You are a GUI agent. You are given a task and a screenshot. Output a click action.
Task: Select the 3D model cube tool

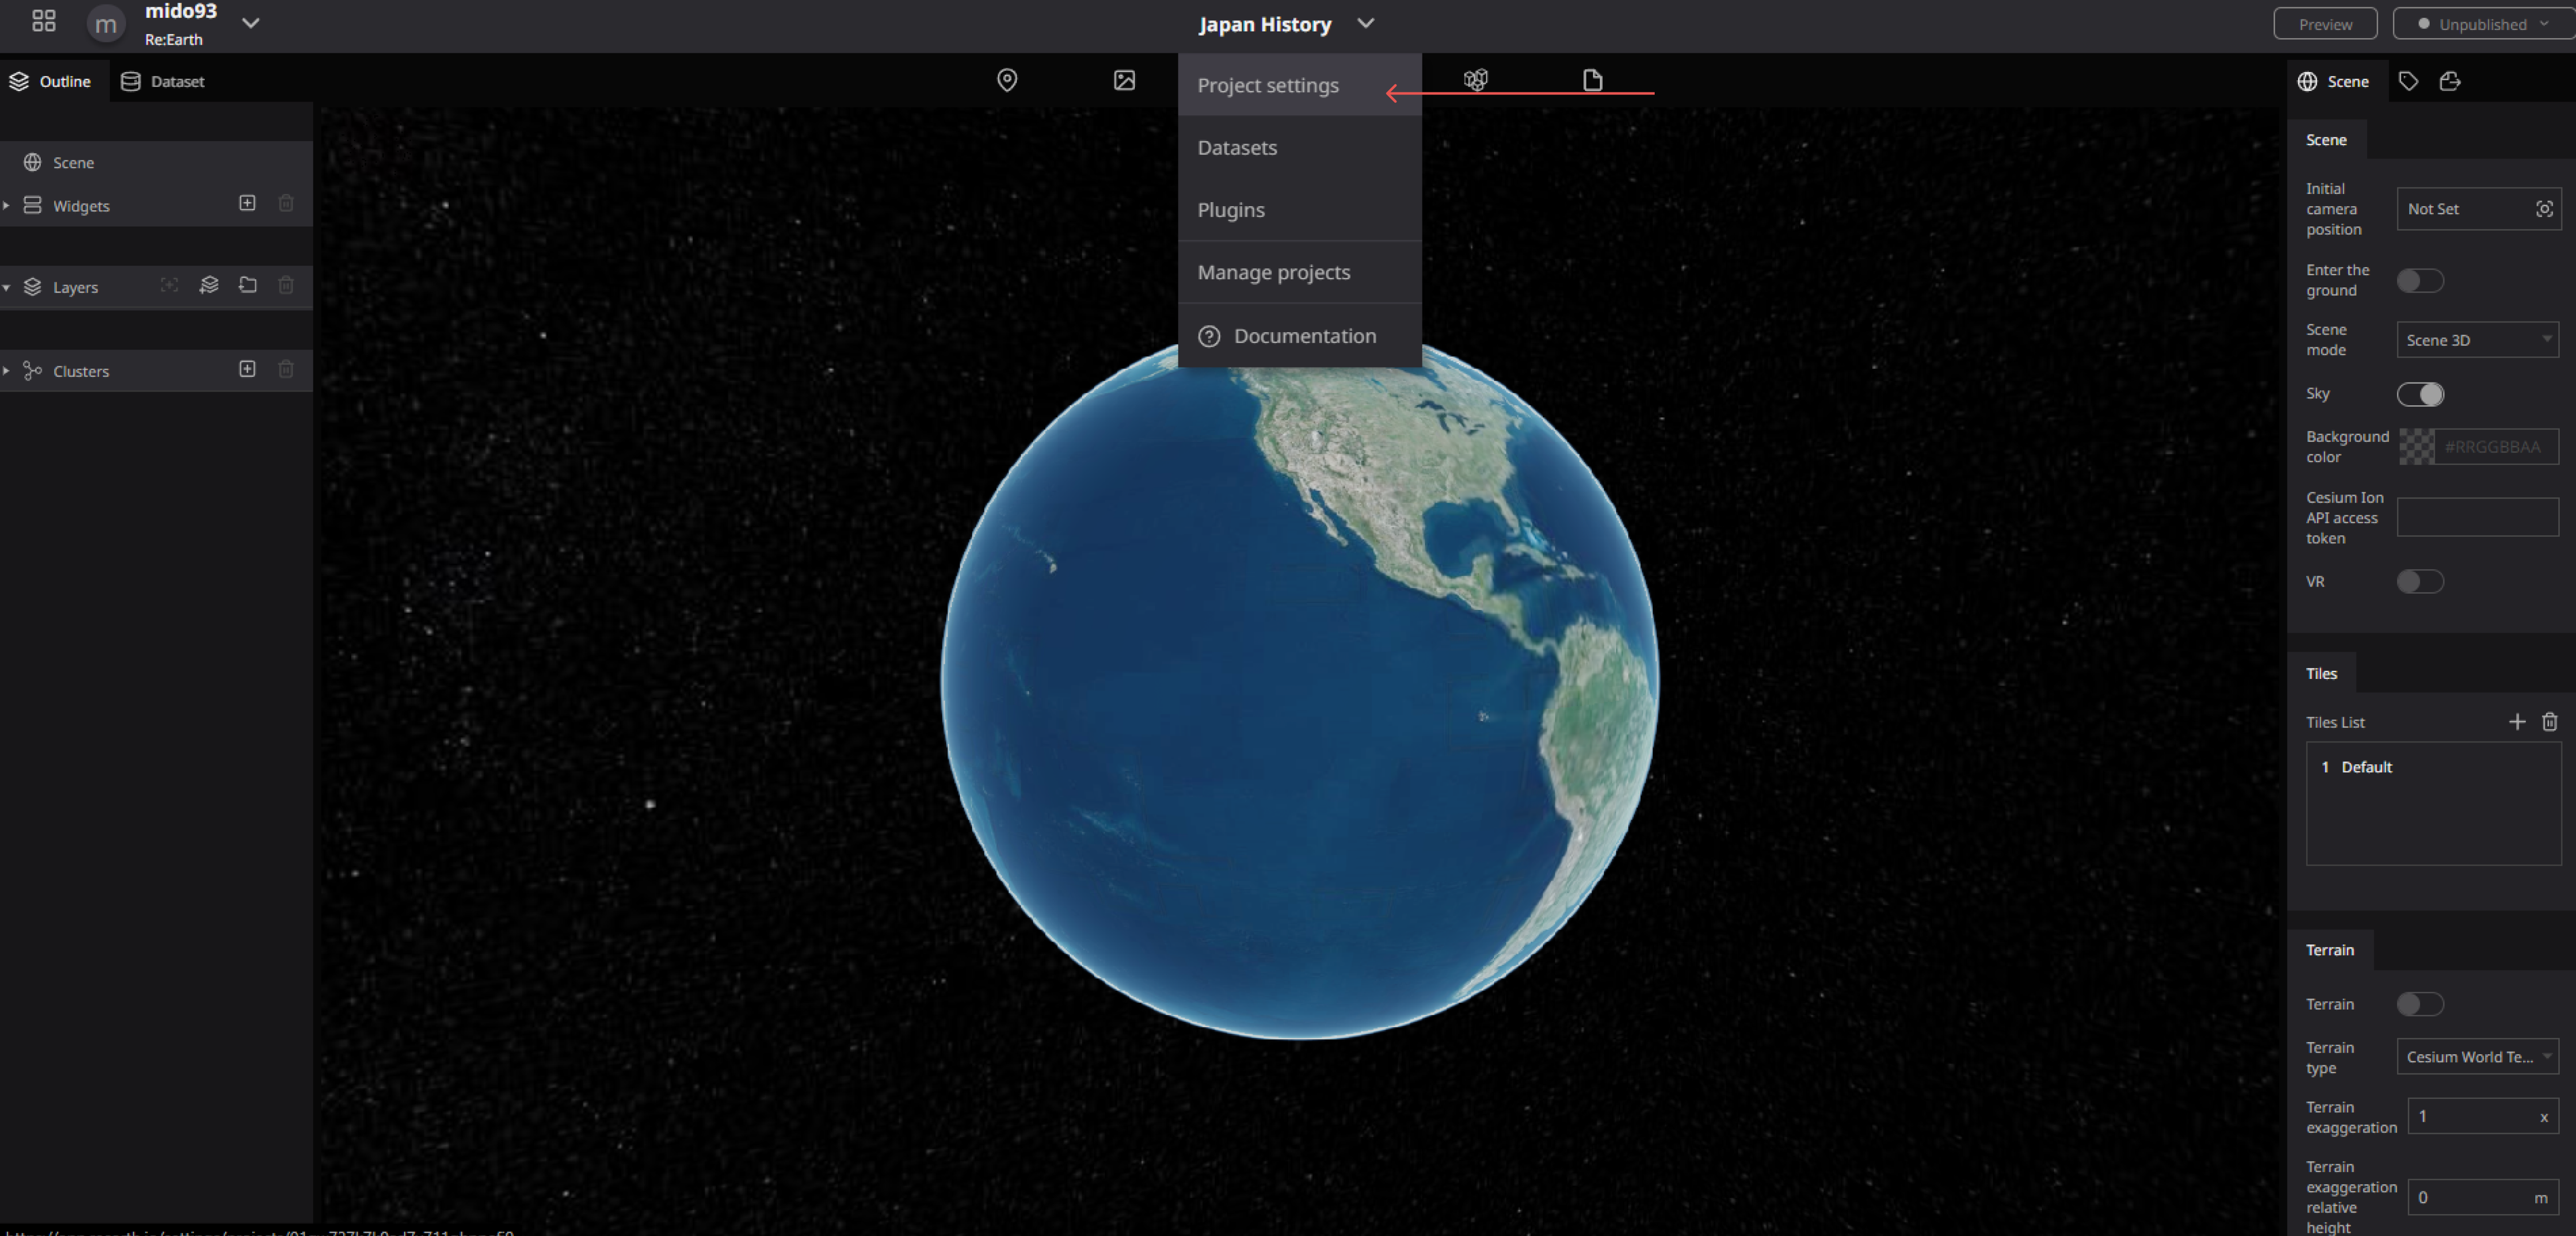pyautogui.click(x=1476, y=80)
